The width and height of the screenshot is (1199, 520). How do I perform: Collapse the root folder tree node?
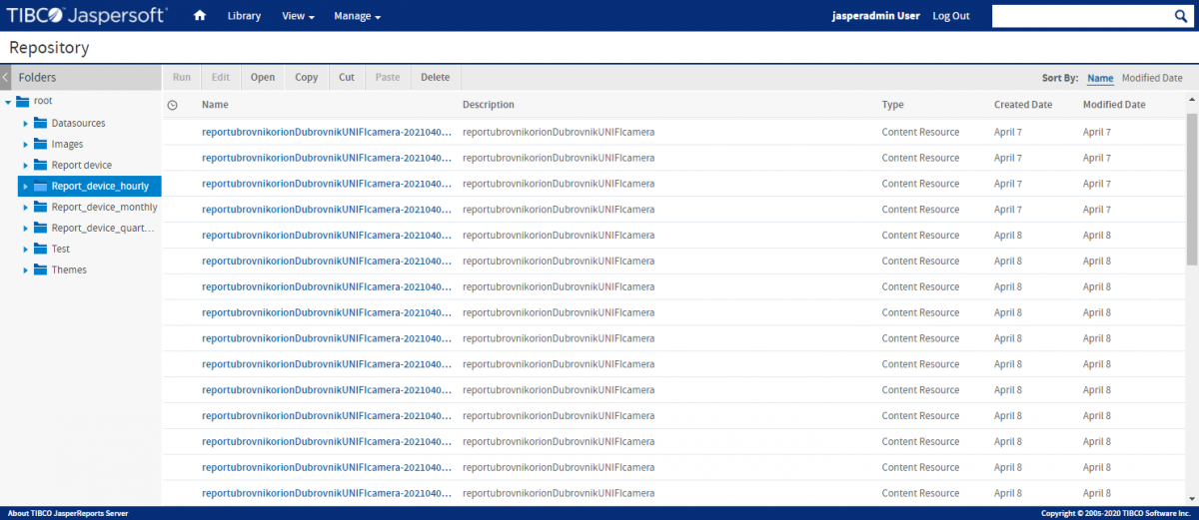tap(8, 102)
